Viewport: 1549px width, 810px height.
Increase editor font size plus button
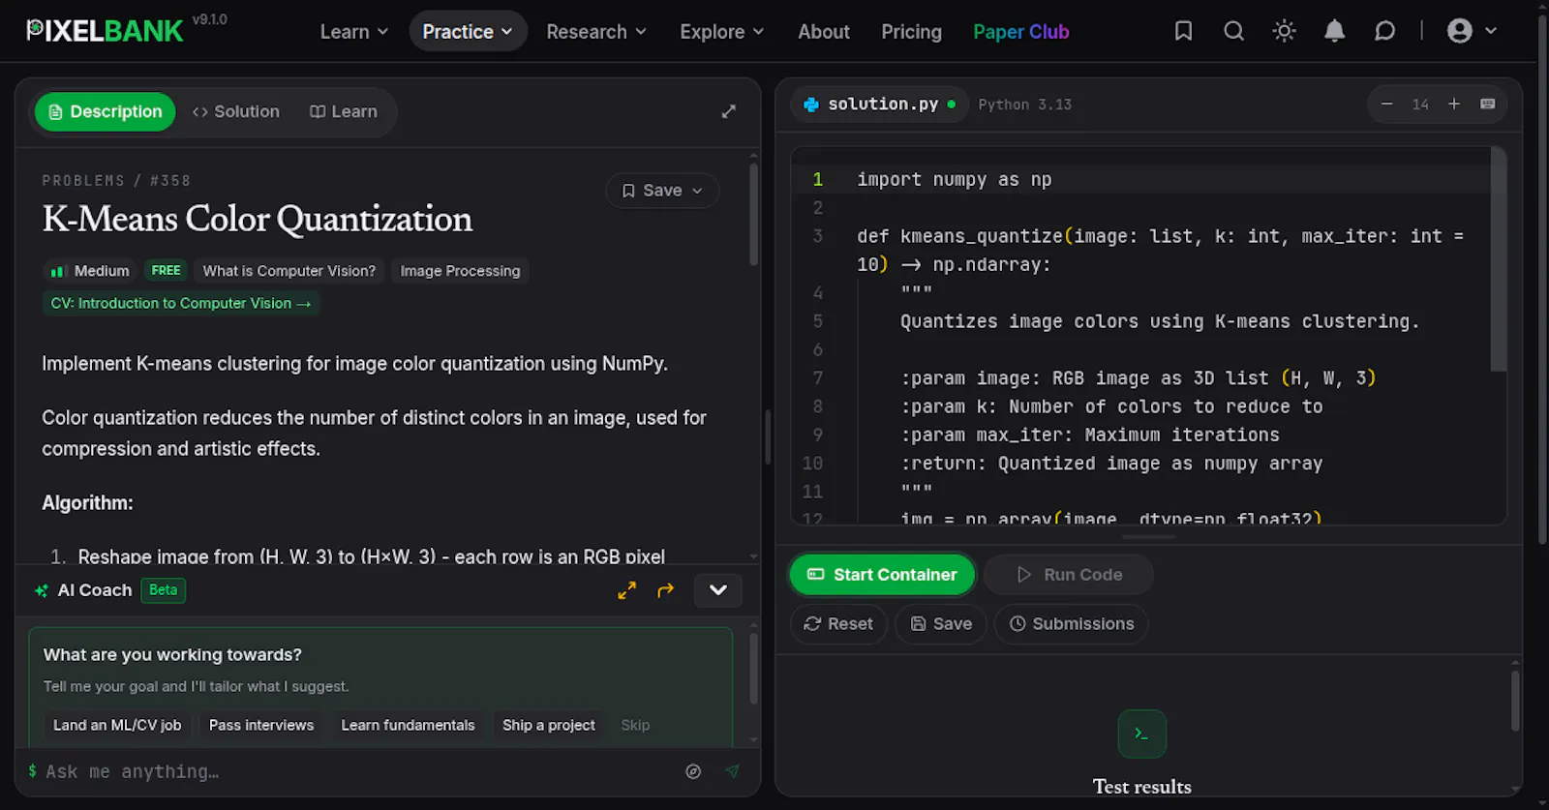(1453, 104)
